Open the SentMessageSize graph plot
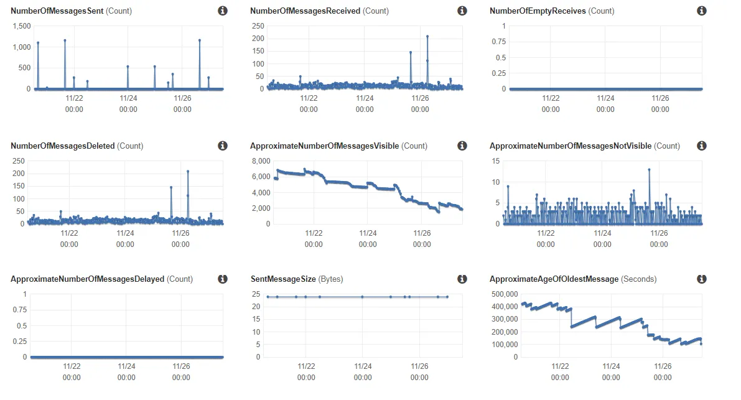The width and height of the screenshot is (741, 400). click(363, 325)
